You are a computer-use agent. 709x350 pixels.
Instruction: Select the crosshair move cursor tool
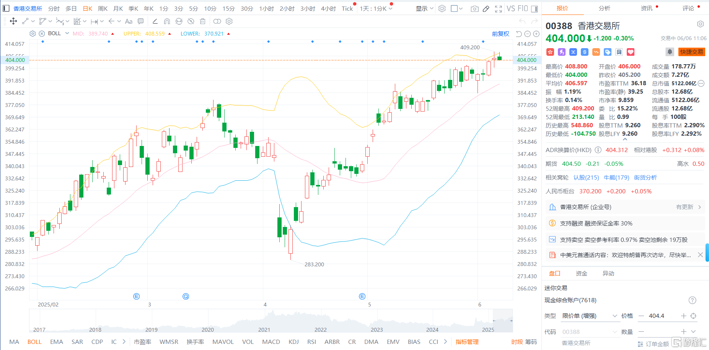coord(13,21)
